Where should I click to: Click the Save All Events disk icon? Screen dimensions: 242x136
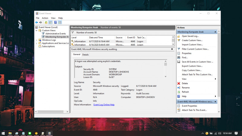179,62
